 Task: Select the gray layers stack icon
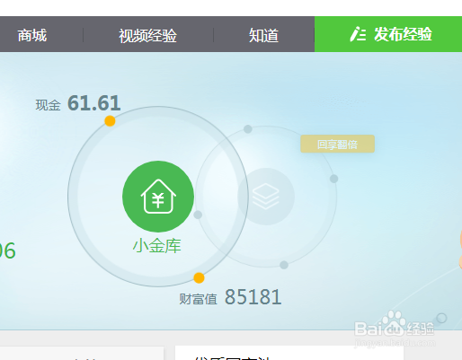click(266, 197)
